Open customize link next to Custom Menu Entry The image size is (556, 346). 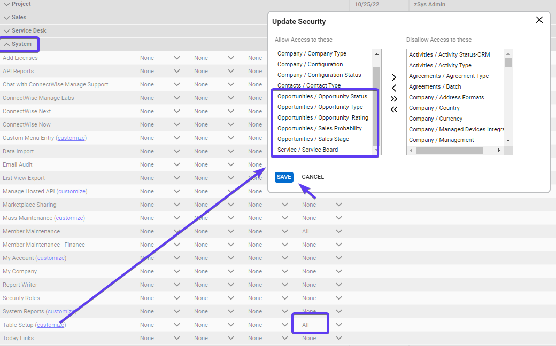(71, 138)
